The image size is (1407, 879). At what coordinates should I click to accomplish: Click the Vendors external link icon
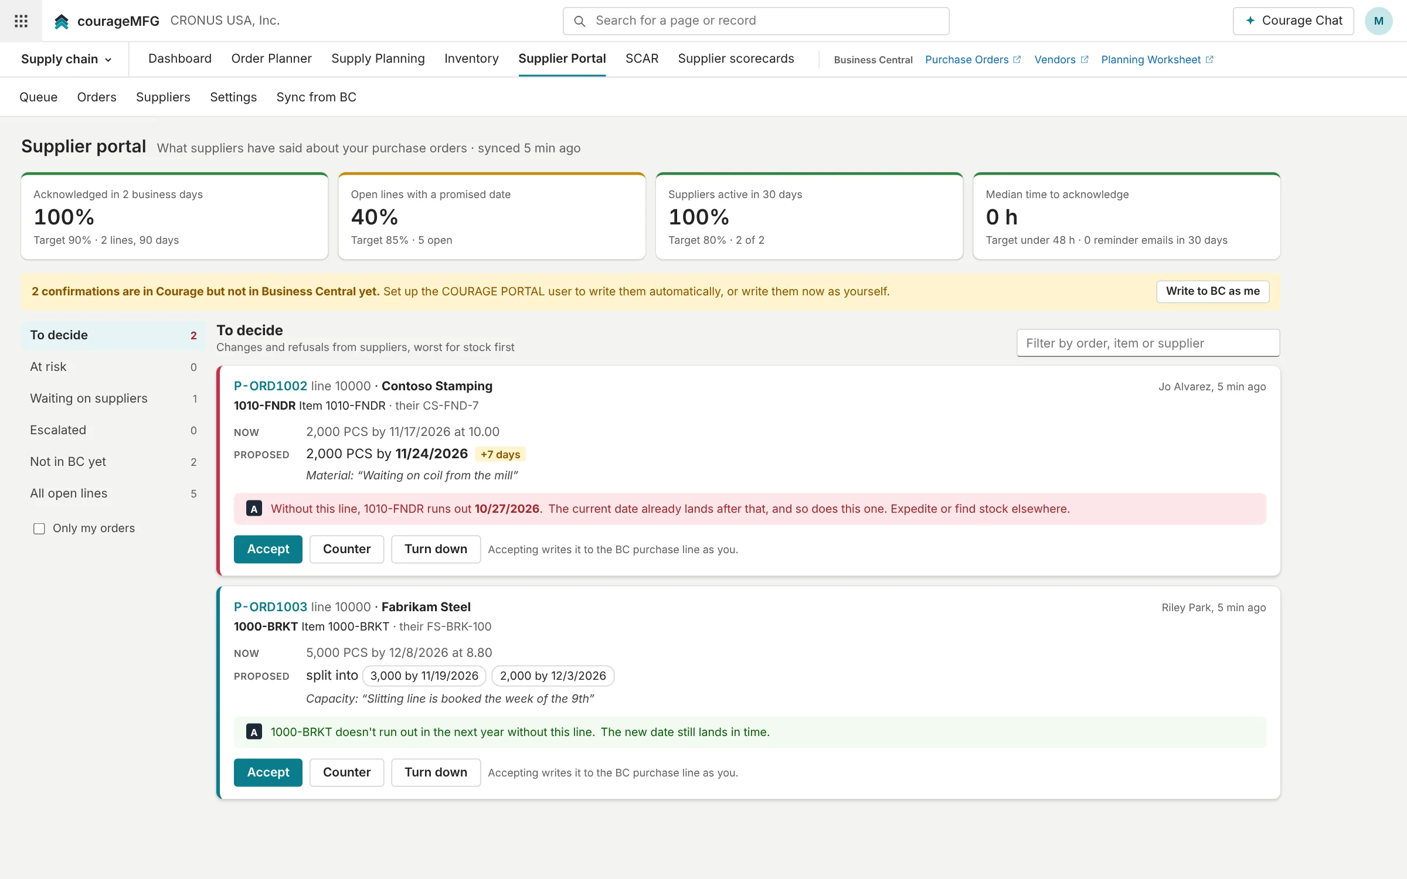pyautogui.click(x=1085, y=59)
